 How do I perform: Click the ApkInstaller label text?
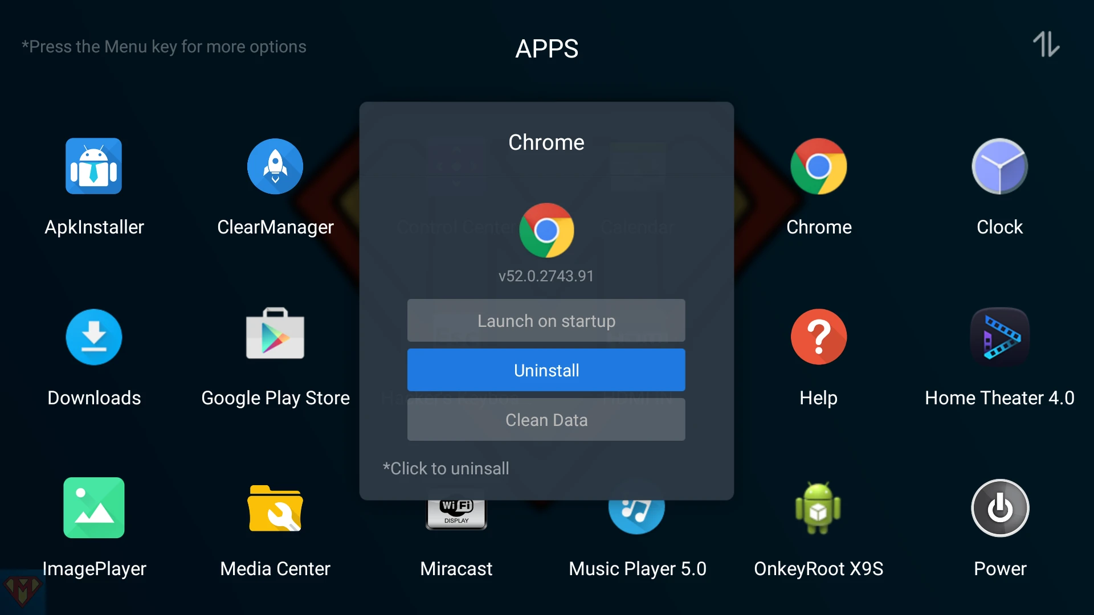pyautogui.click(x=94, y=227)
